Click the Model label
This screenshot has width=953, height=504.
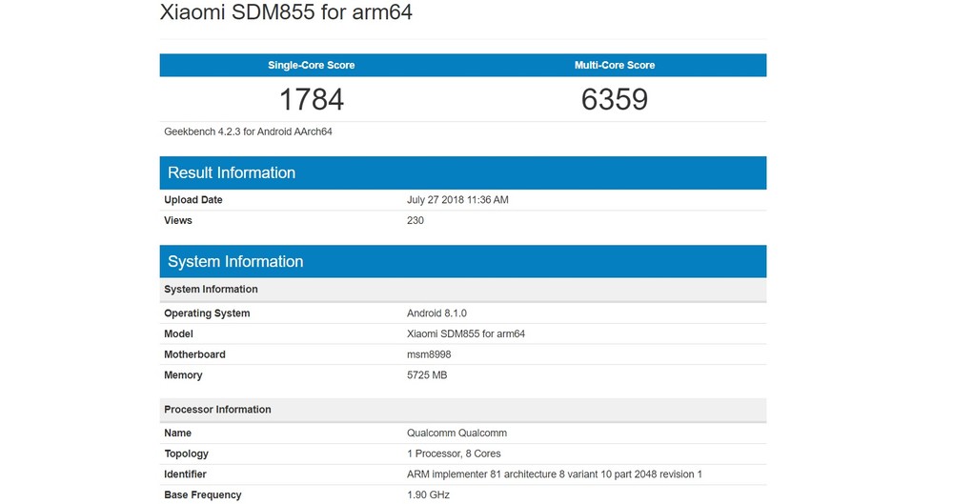click(x=179, y=333)
